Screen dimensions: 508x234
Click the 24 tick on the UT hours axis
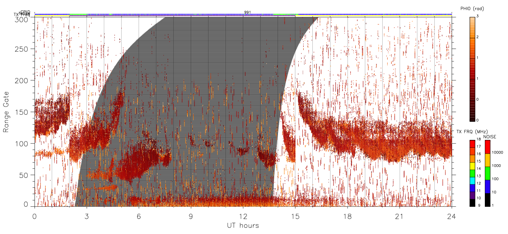(451, 216)
